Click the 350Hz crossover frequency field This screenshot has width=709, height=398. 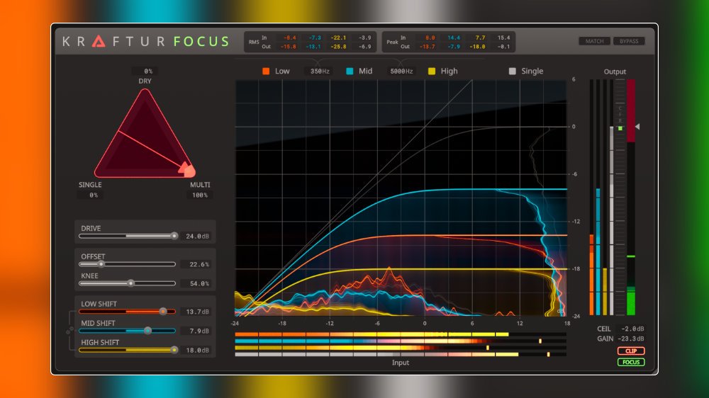tap(320, 72)
